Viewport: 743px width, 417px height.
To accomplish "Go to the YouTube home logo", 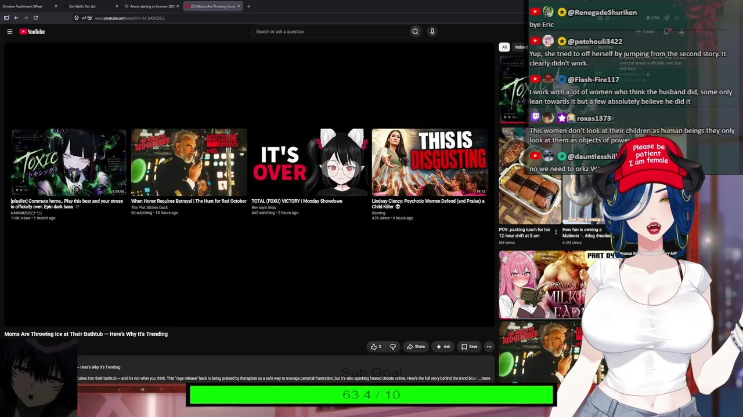I will [x=33, y=31].
